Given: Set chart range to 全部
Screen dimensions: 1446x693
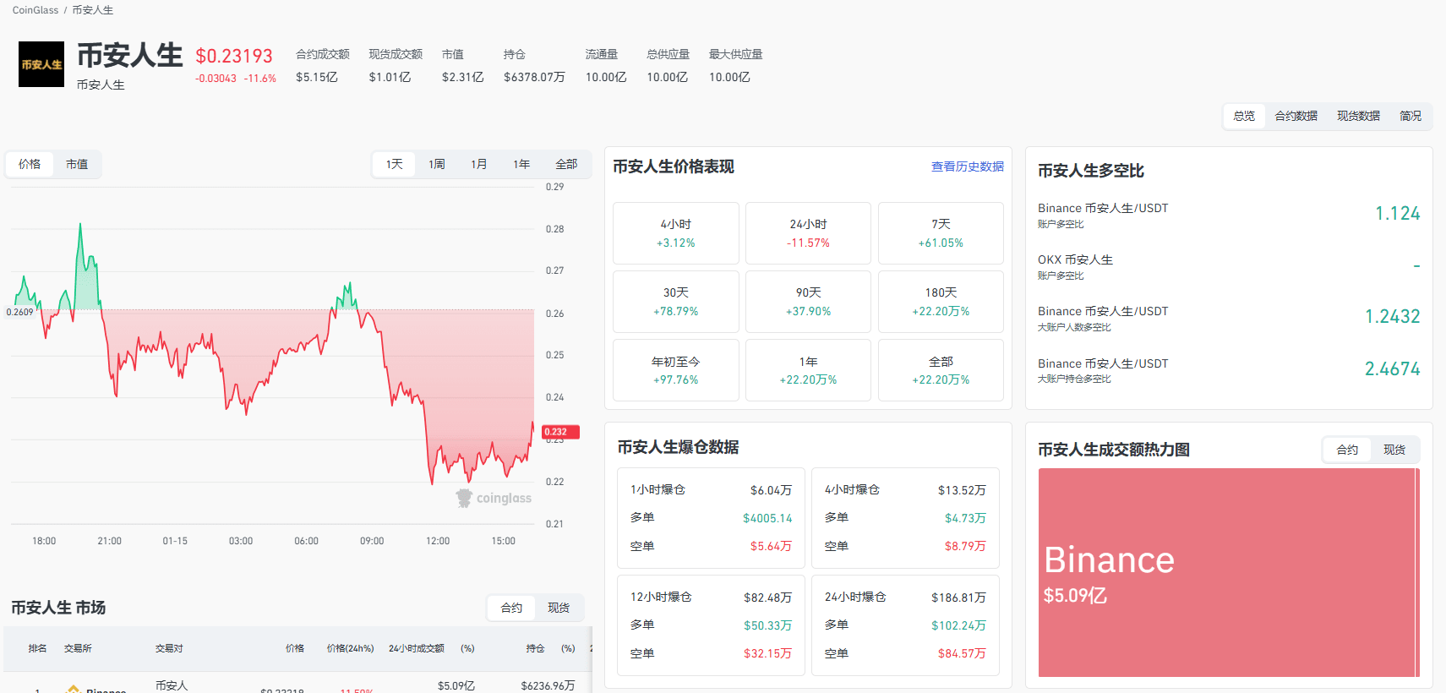Looking at the screenshot, I should [566, 164].
